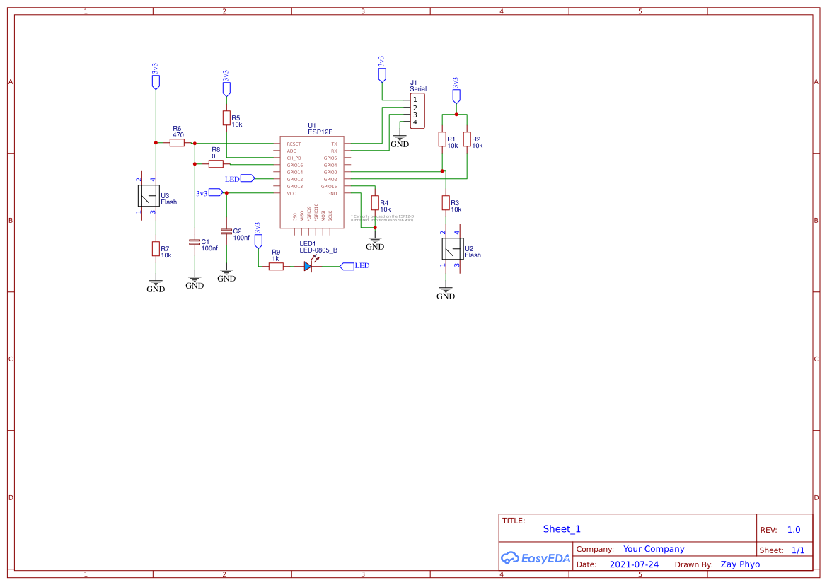Click the GPIO2 pin label
This screenshot has width=827, height=585.
pos(330,180)
